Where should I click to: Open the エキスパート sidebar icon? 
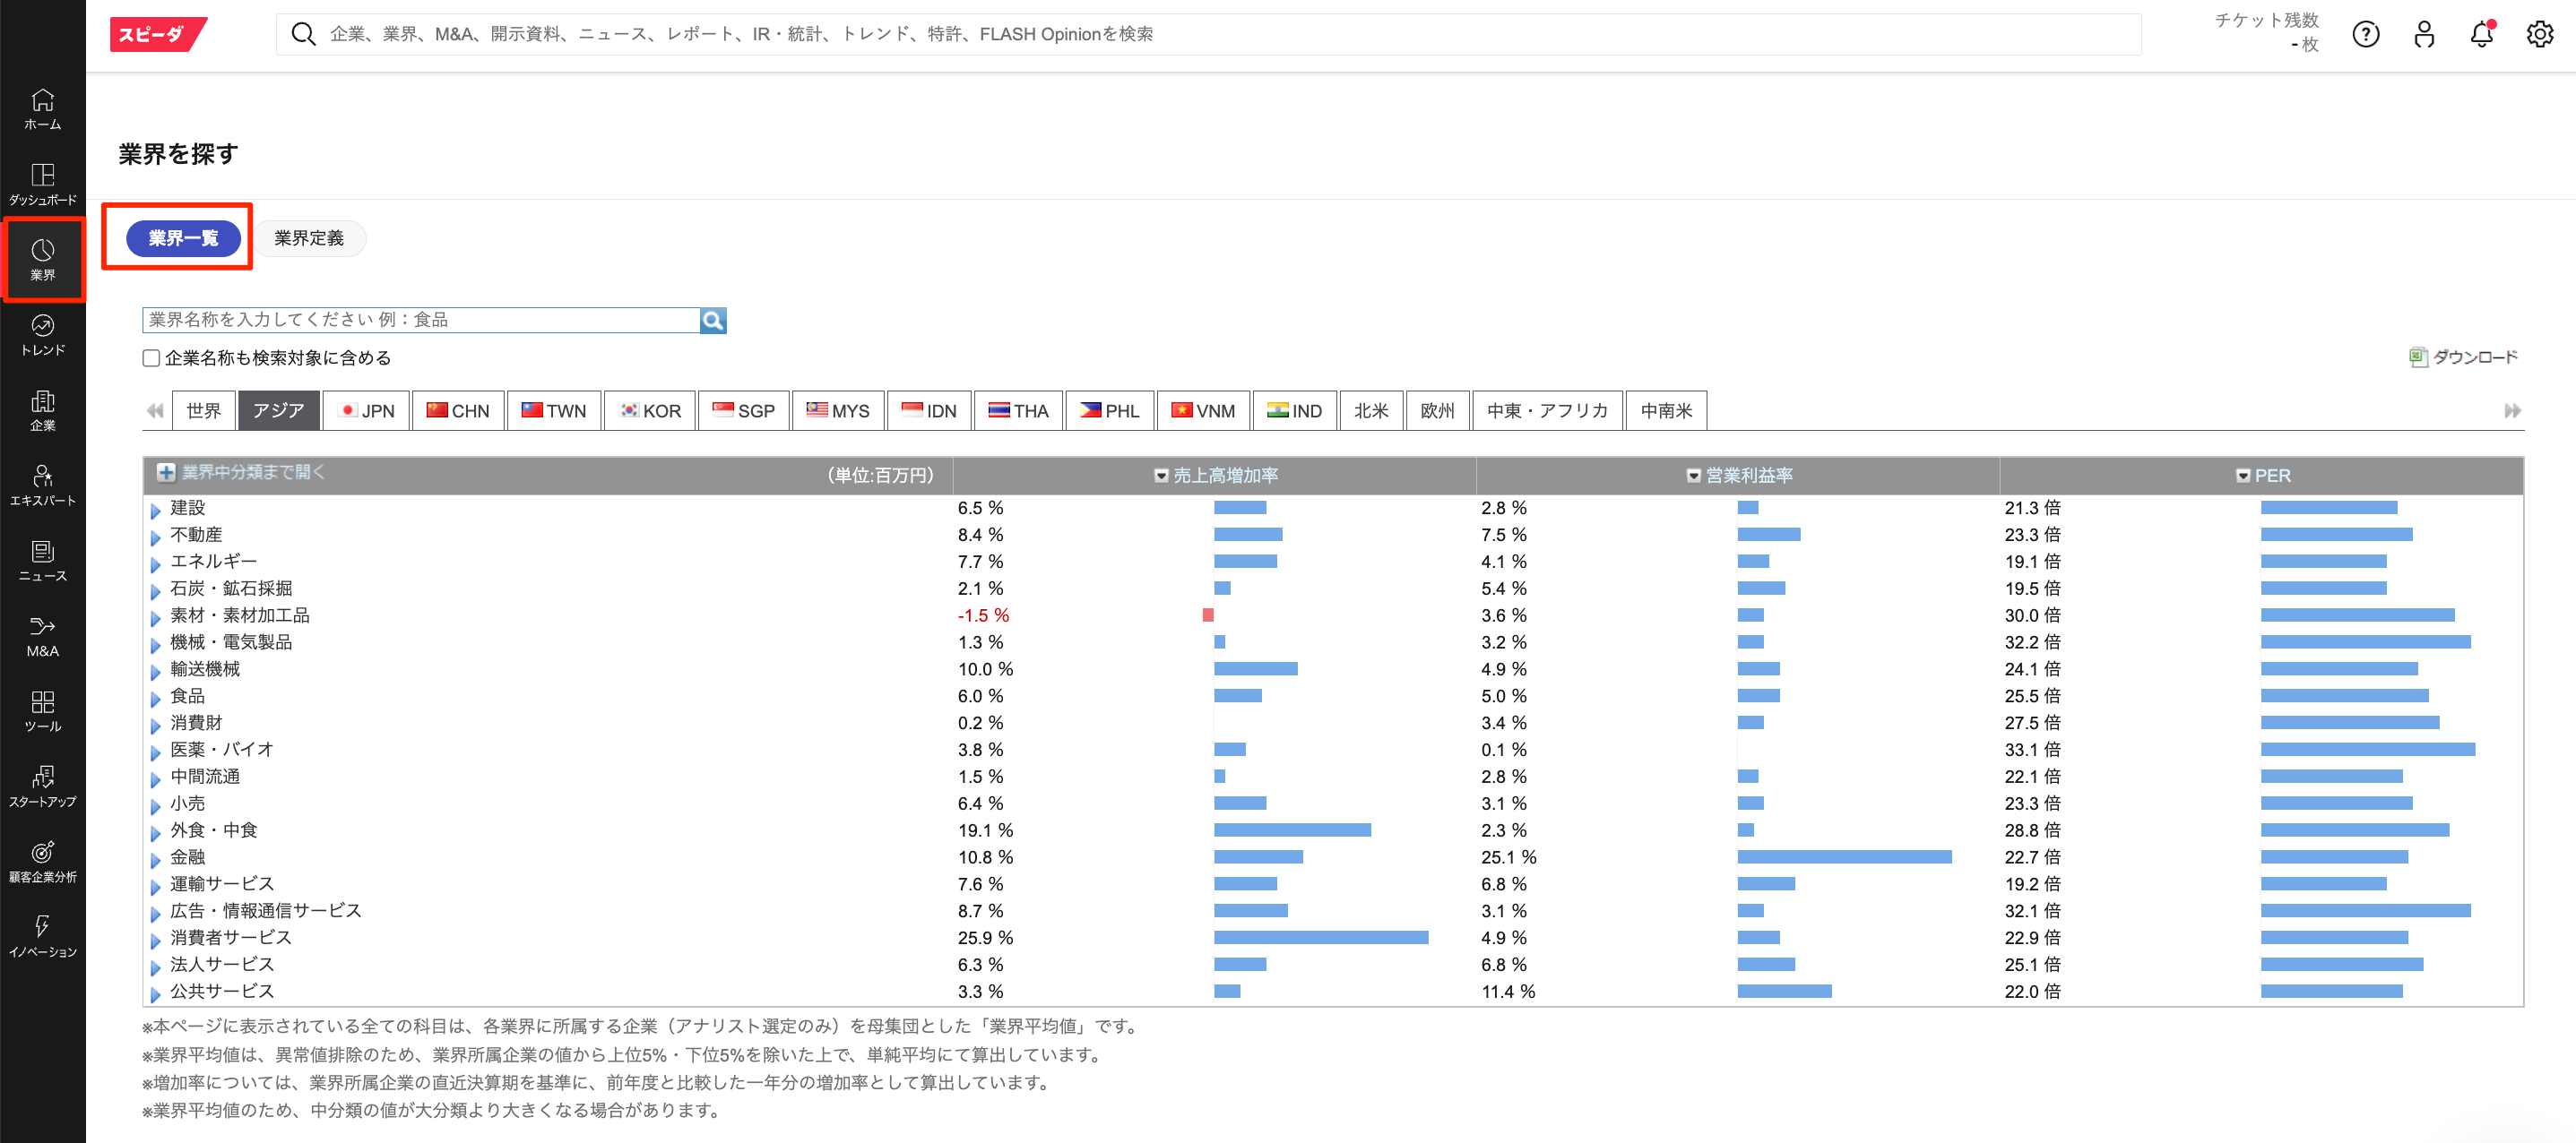42,485
